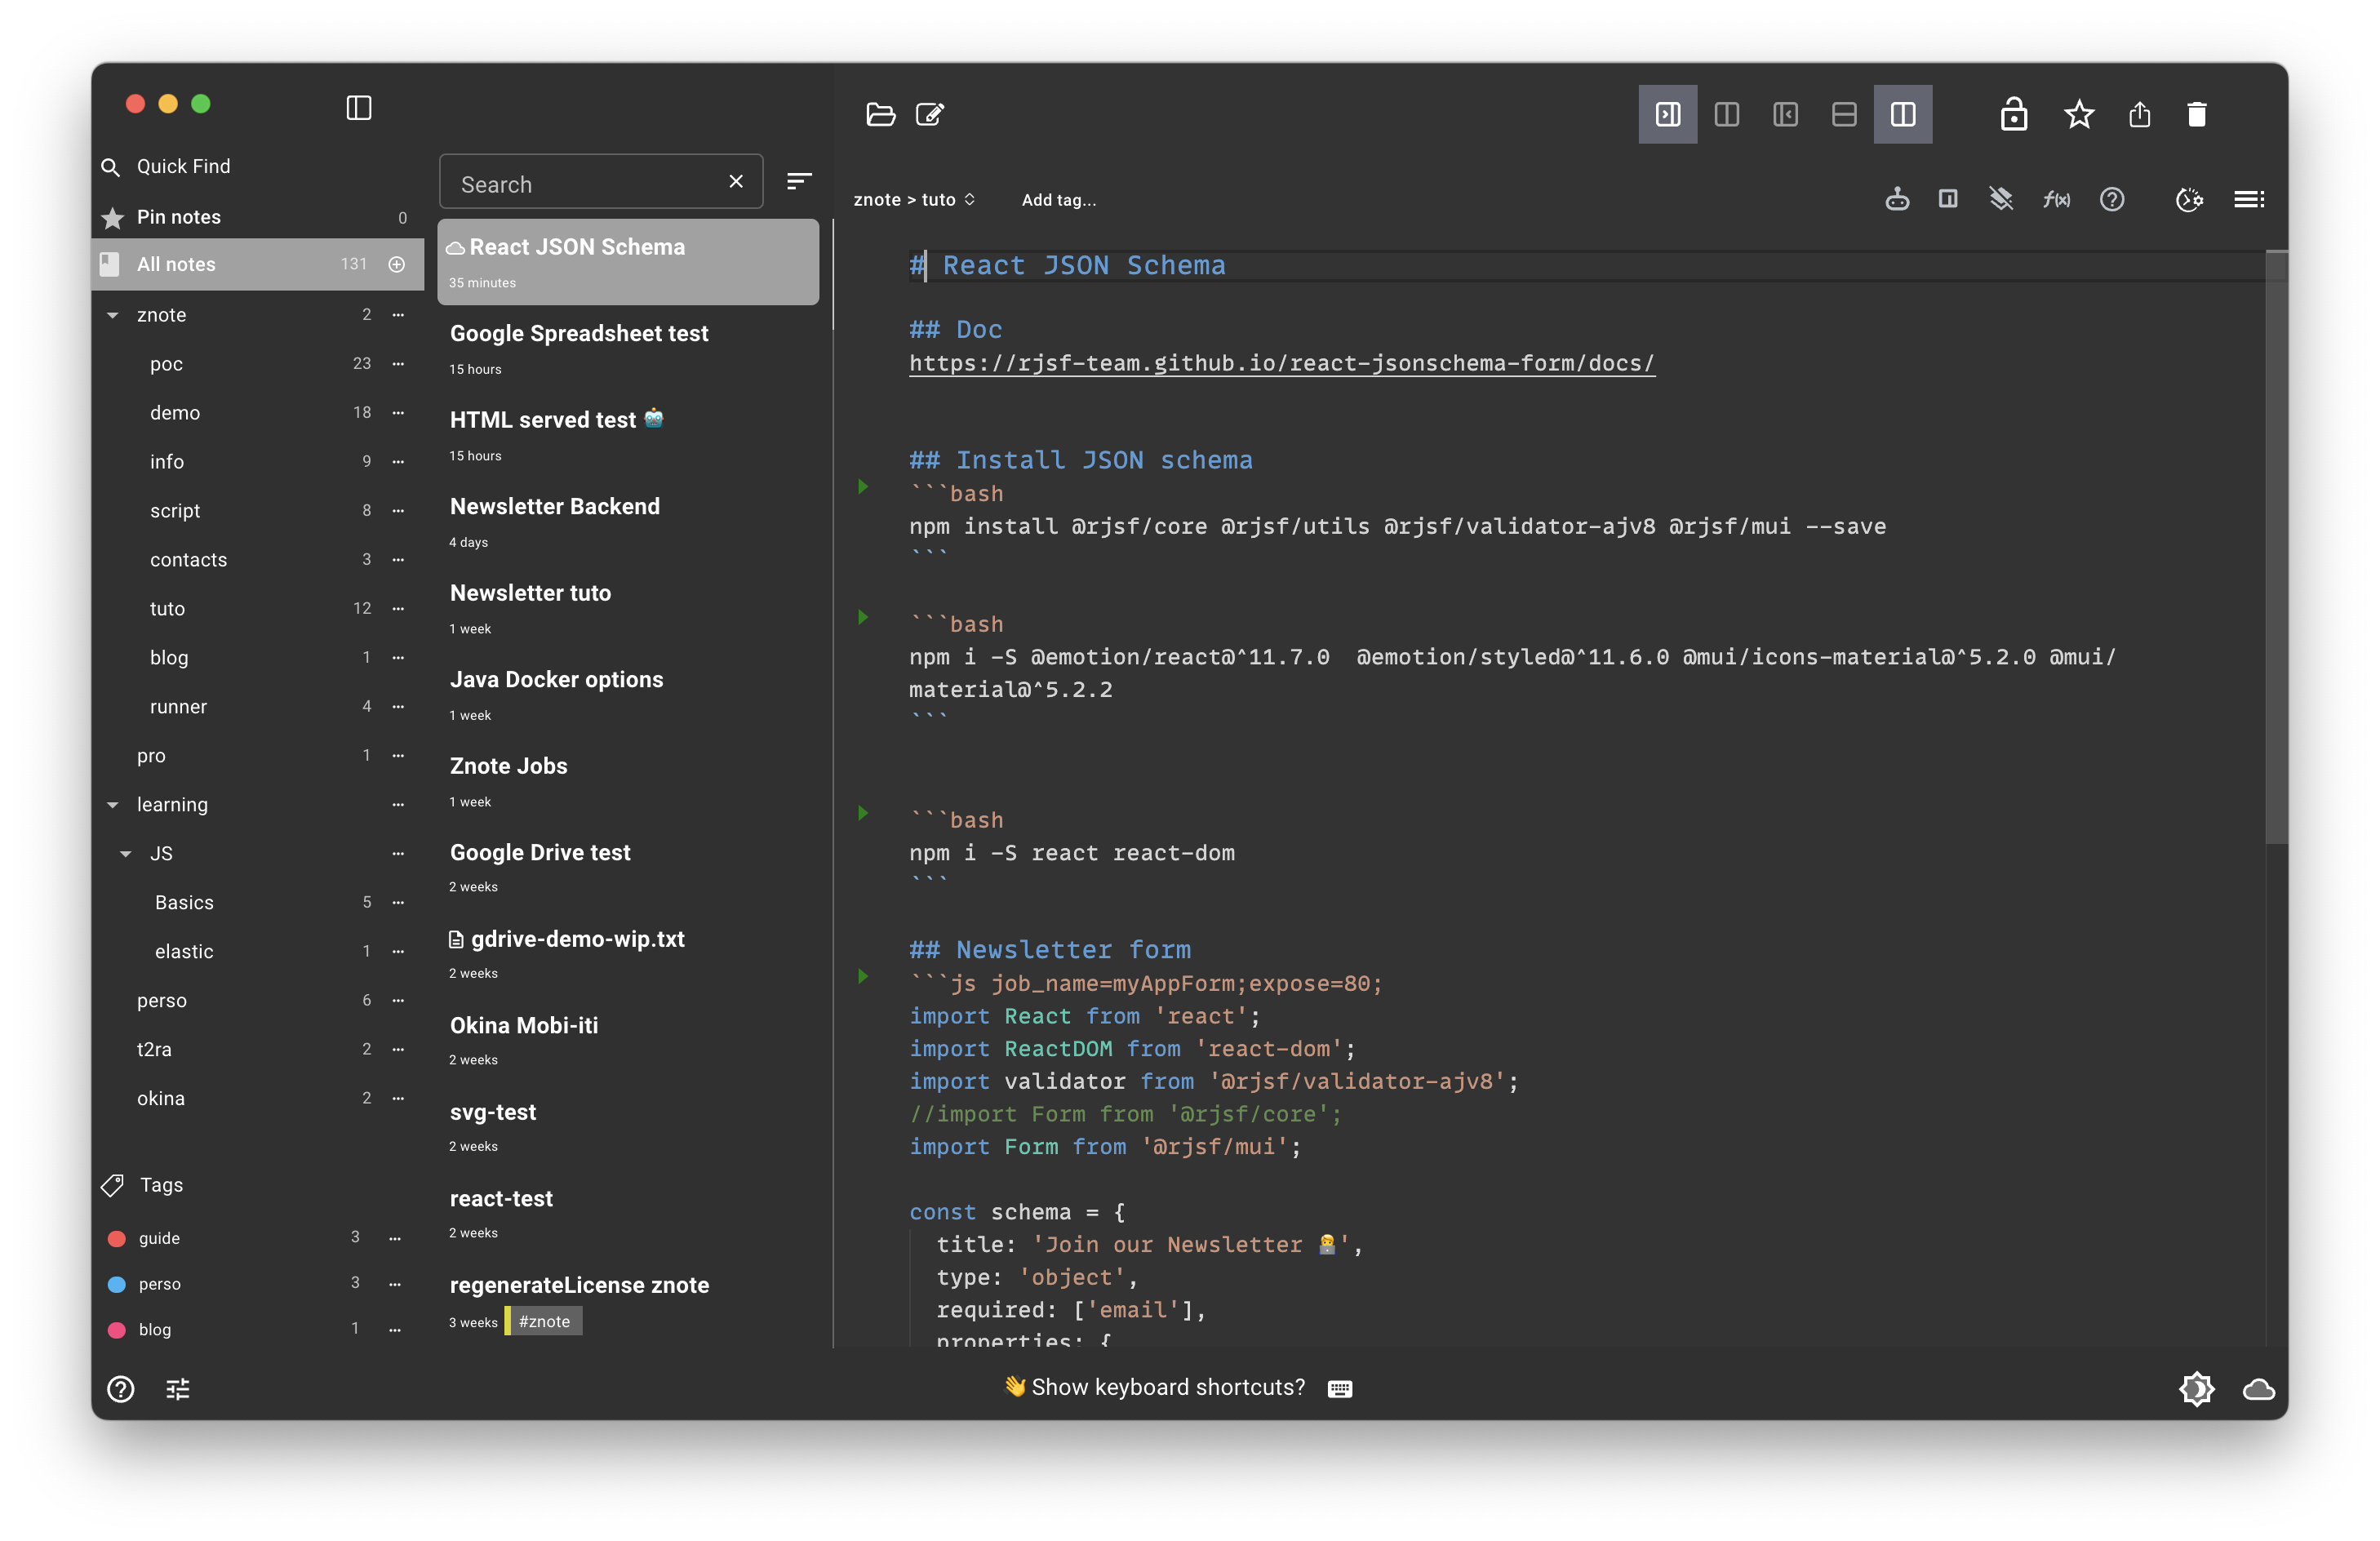2380x1541 pixels.
Task: Collapse the learning folder arrow
Action: tap(113, 805)
